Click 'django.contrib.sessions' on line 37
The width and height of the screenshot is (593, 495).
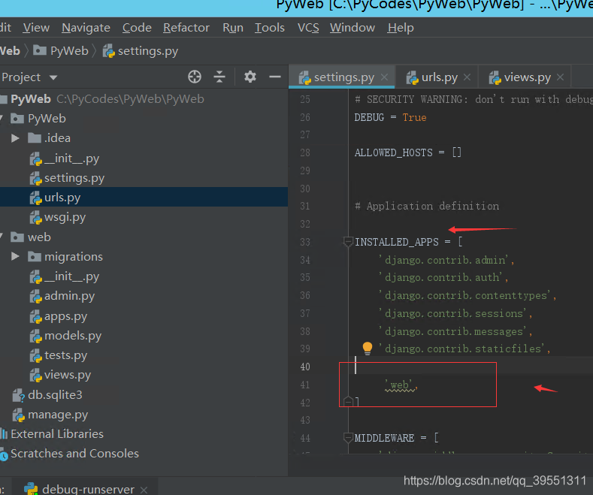tap(454, 313)
